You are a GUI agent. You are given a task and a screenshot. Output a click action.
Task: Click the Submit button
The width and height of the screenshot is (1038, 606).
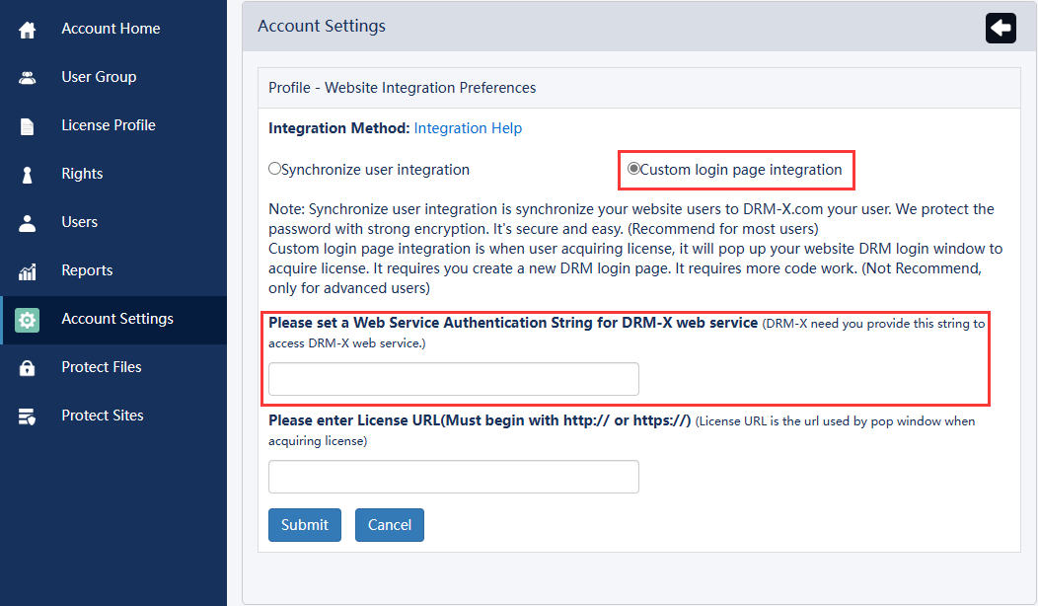pos(305,525)
